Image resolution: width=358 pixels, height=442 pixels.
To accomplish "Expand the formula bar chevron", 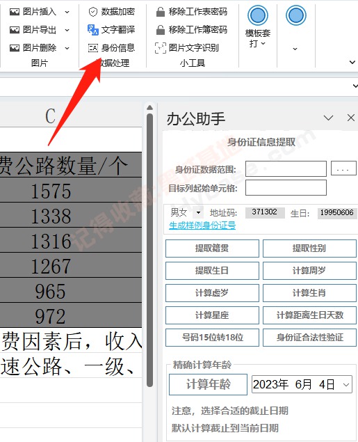I will (x=355, y=86).
